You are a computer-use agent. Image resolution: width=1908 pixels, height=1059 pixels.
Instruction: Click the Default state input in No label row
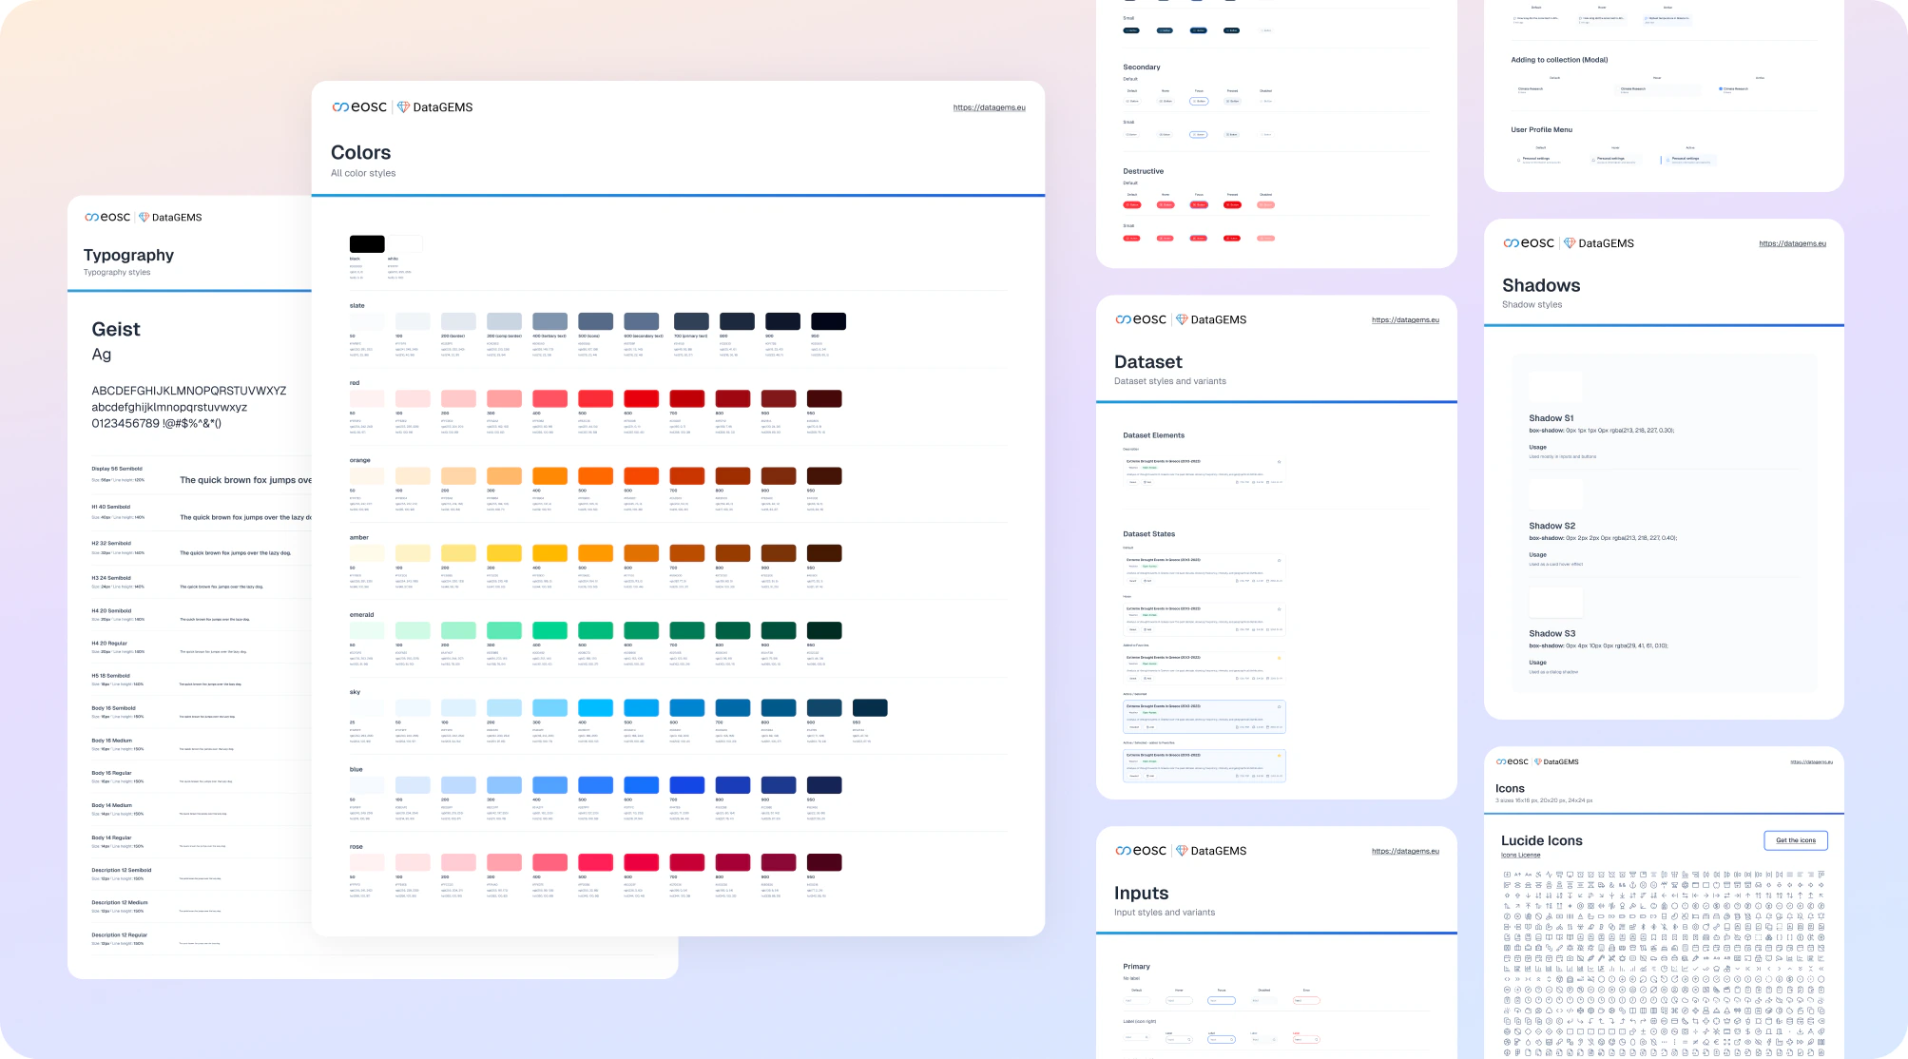pyautogui.click(x=1137, y=1000)
